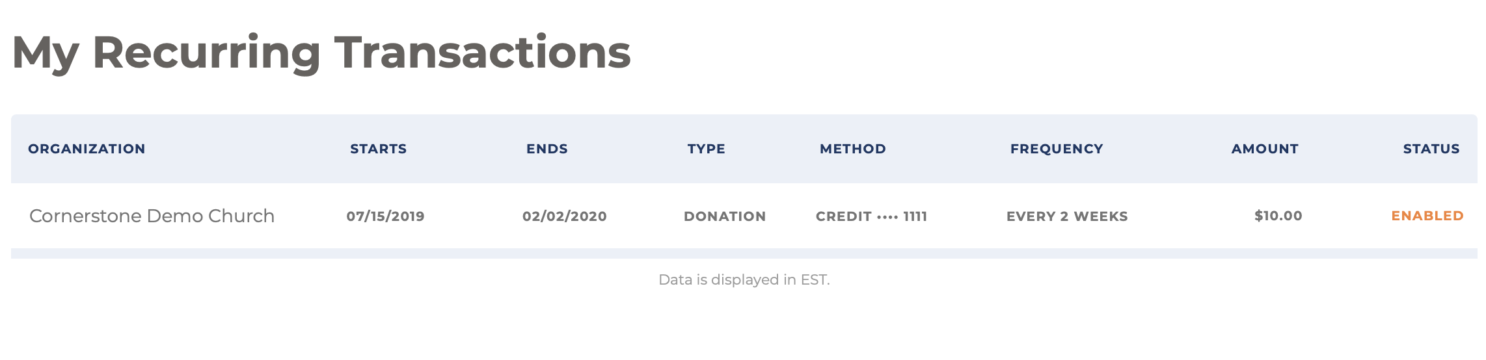Select the Donation type cell

(725, 216)
